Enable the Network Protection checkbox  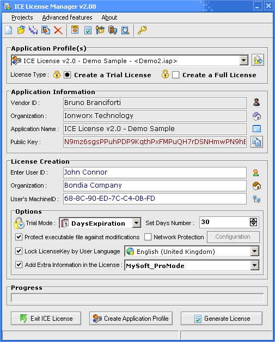(148, 237)
